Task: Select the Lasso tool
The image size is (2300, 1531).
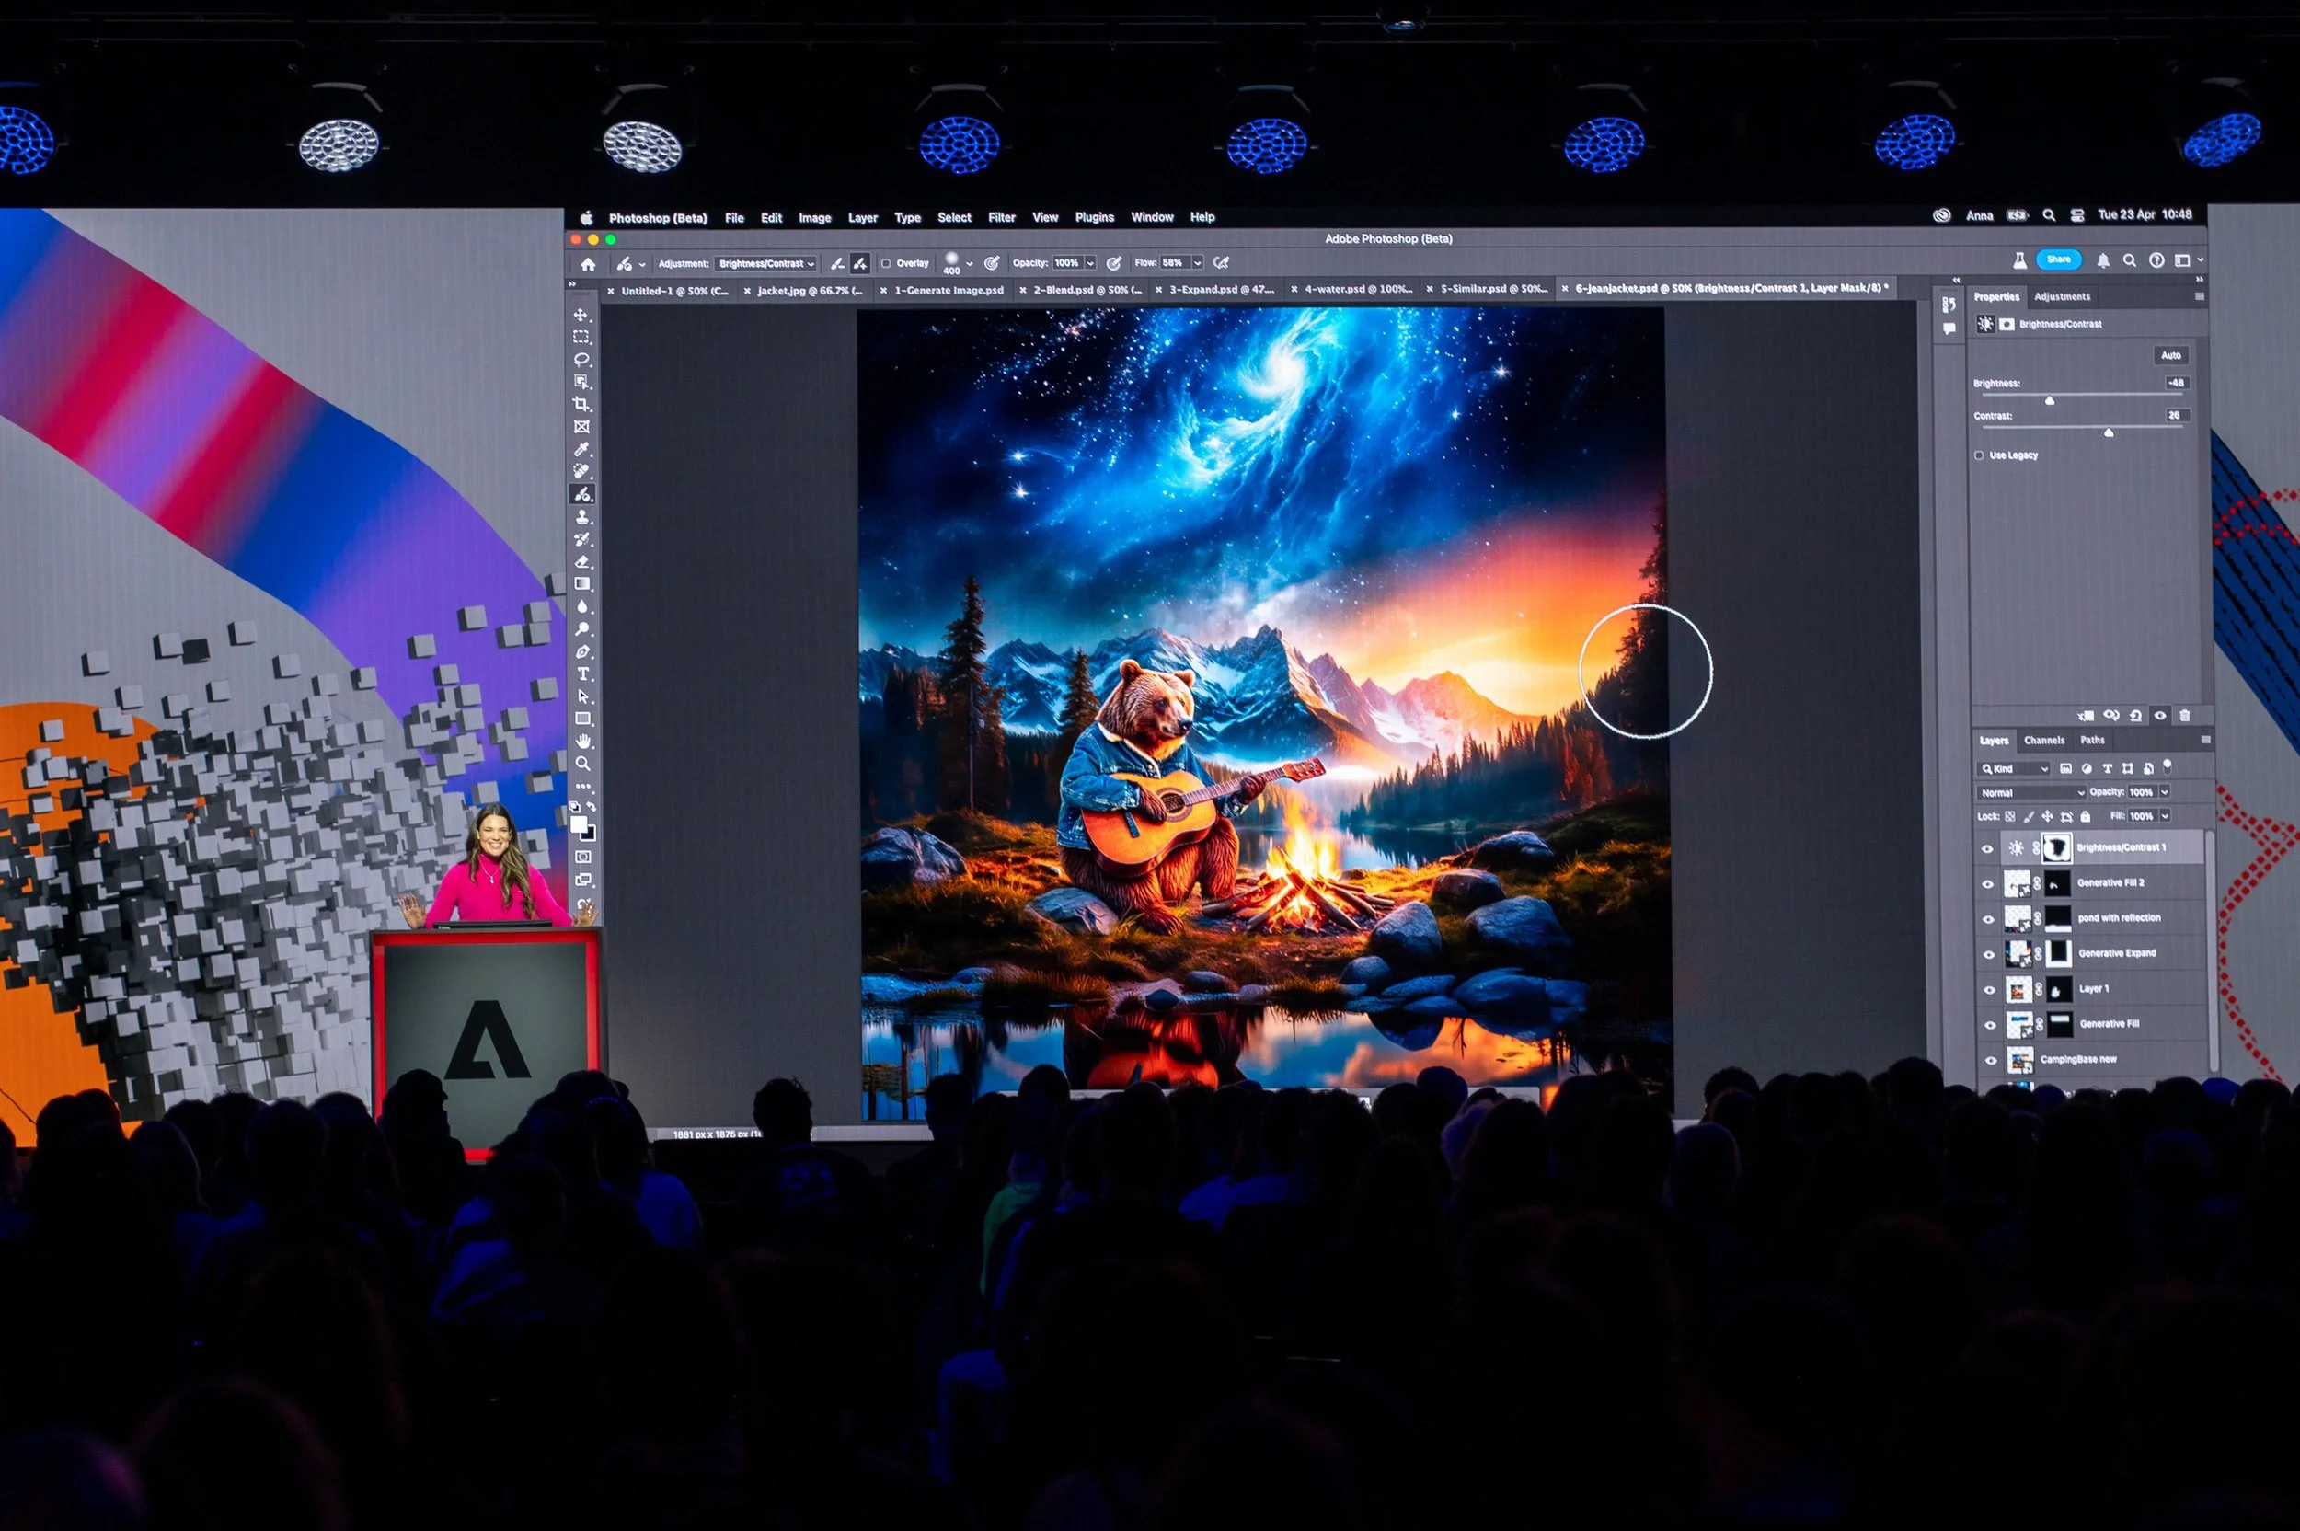Action: [x=581, y=360]
